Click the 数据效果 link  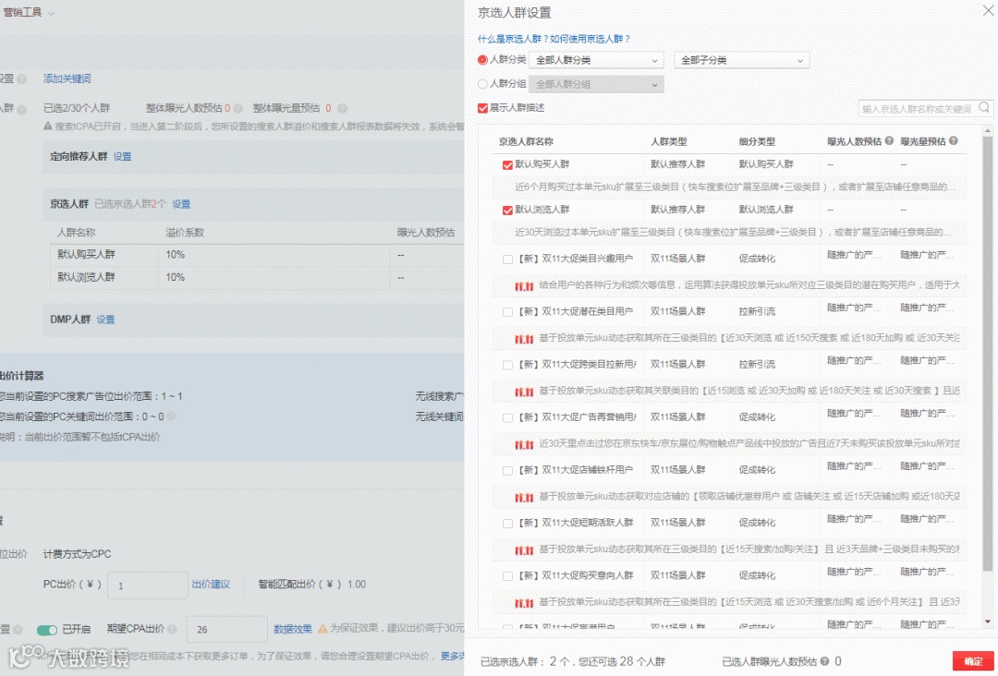[x=293, y=629]
